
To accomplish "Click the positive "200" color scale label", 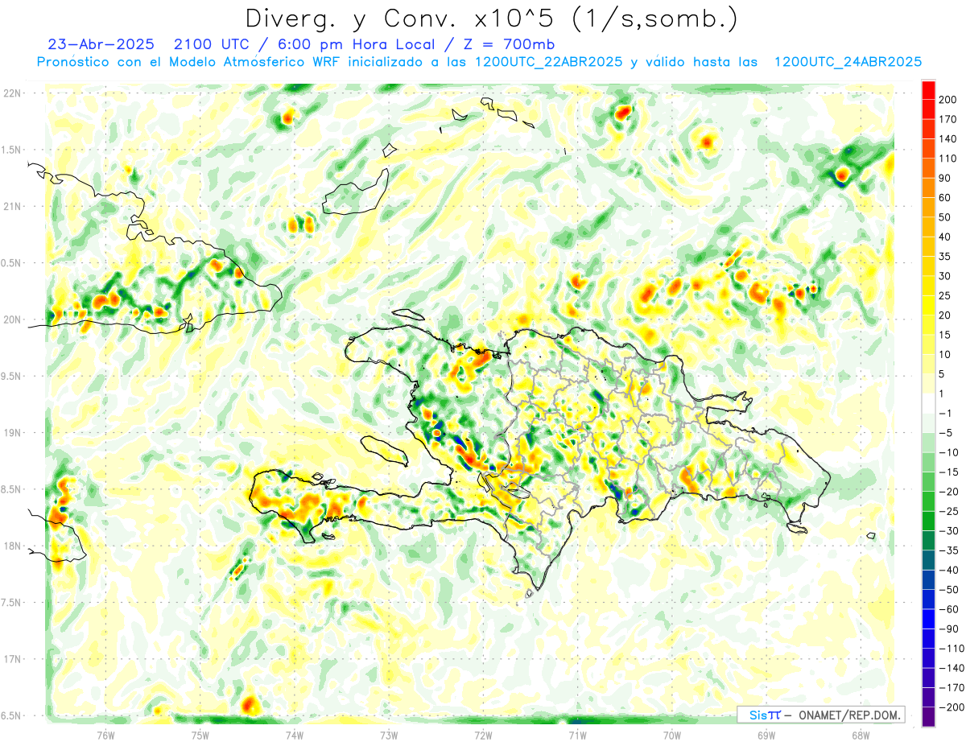I will [947, 99].
